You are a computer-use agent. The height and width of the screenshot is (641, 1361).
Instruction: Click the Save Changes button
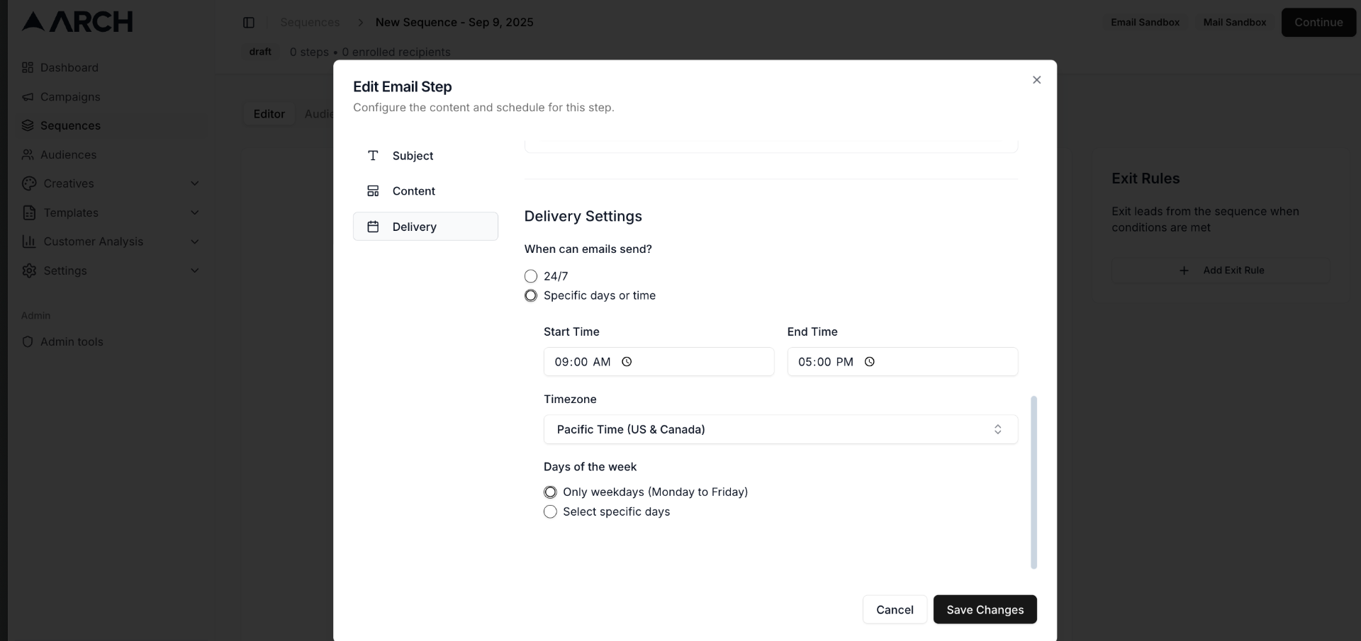(x=985, y=609)
